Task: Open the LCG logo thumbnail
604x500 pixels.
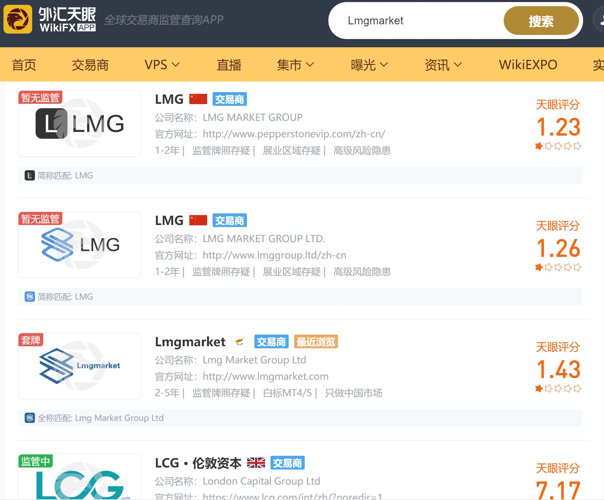Action: coord(79,477)
